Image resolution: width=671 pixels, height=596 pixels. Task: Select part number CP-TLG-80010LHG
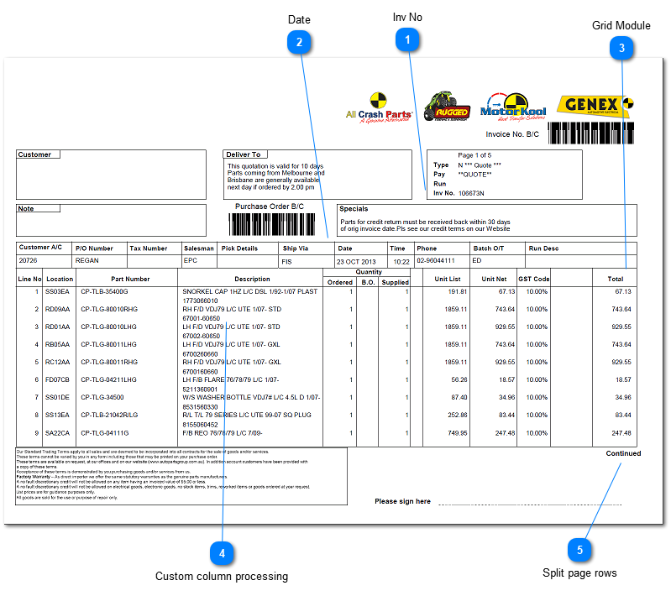click(108, 327)
